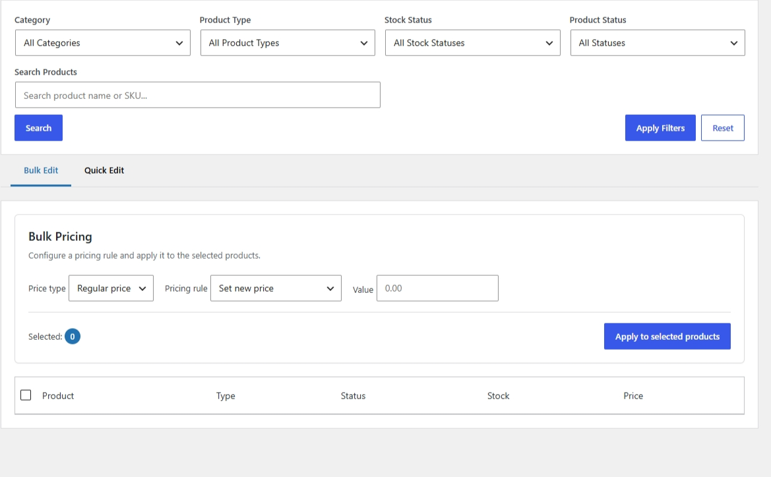Image resolution: width=771 pixels, height=477 pixels.
Task: Check the select-all products checkbox
Action: tap(26, 395)
